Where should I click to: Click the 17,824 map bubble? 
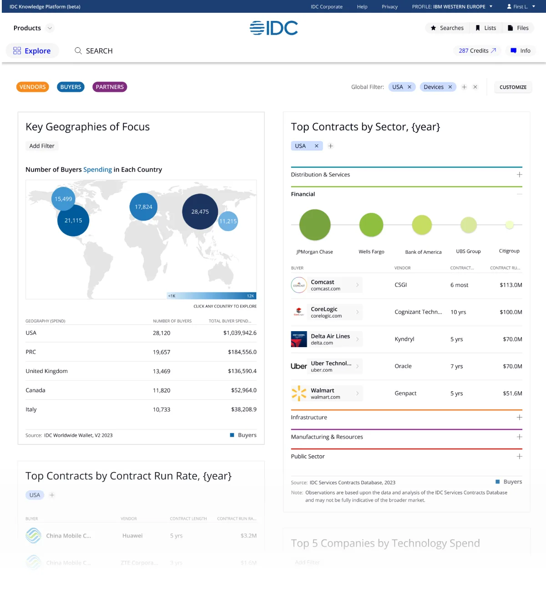[143, 207]
